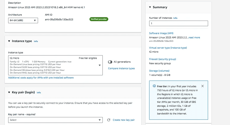Click the Verified provider badge
Screen dimensions: 230x125
pos(99,19)
